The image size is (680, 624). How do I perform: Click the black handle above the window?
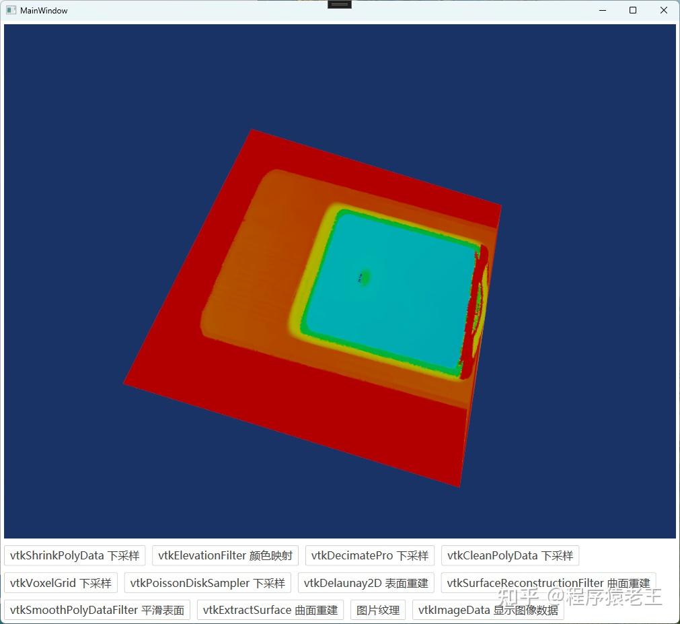pyautogui.click(x=339, y=4)
